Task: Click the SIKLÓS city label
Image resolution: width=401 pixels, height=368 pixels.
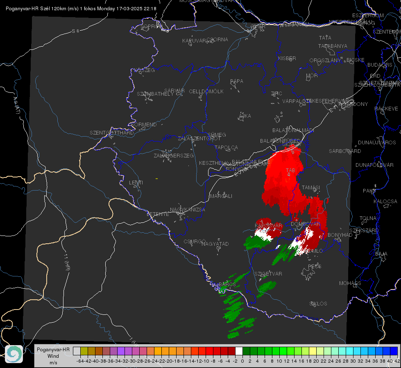Action: point(318,304)
